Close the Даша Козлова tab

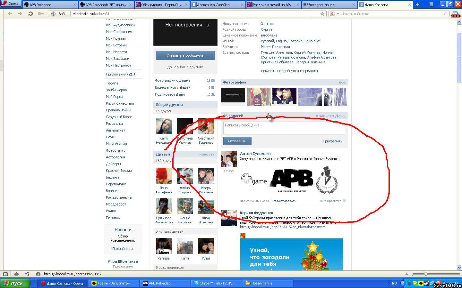pyautogui.click(x=409, y=4)
